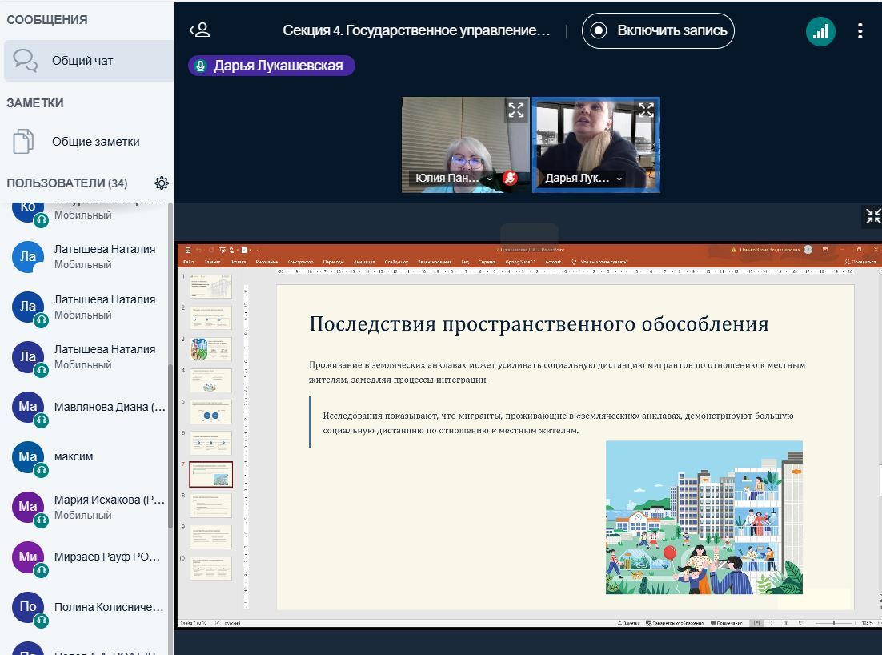Screen dimensions: 882x655
Task: Open Справка tab in PowerPoint ribbon
Action: coord(487,262)
